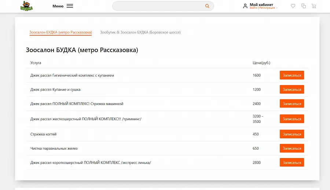The width and height of the screenshot is (330, 190).
Task: Click the price 2400
Action: click(257, 104)
